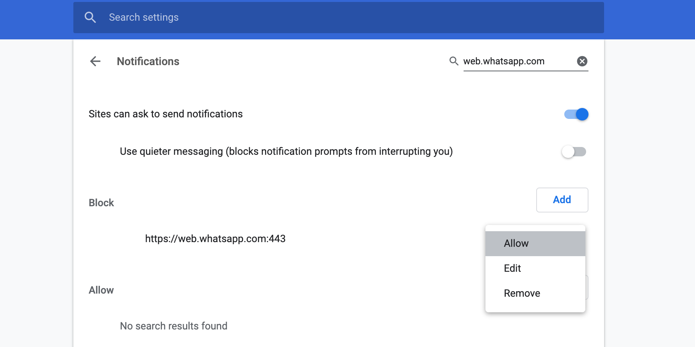Click the Block section heading
Screen dimensions: 695x347
[101, 203]
